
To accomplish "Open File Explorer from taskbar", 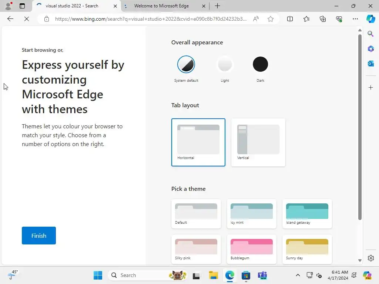I will tap(214, 275).
